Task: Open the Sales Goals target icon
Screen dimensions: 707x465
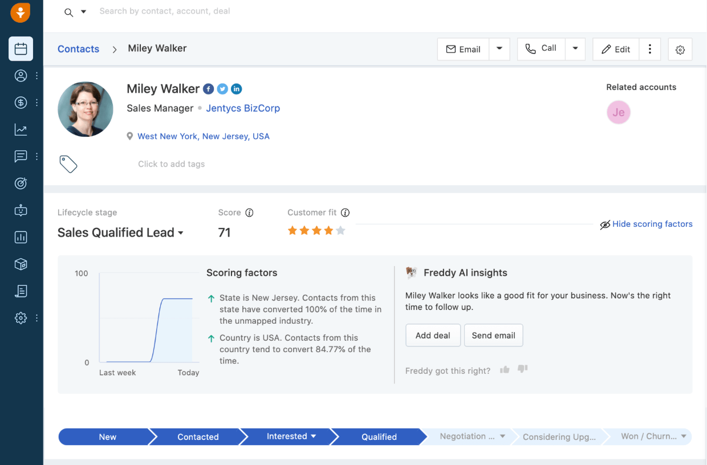Action: point(21,183)
